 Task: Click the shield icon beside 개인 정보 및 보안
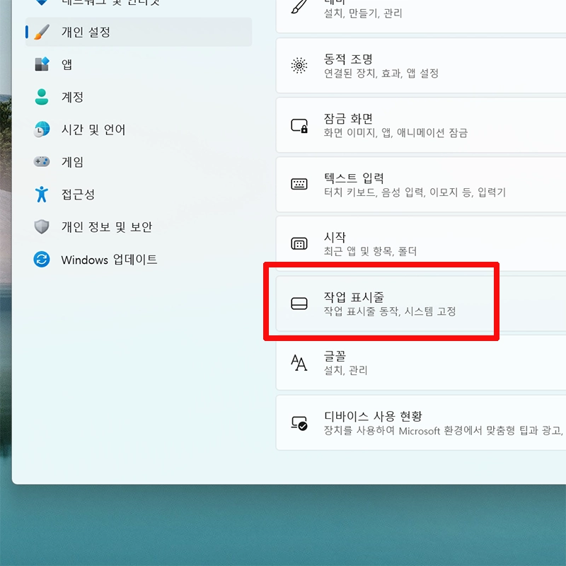point(40,227)
